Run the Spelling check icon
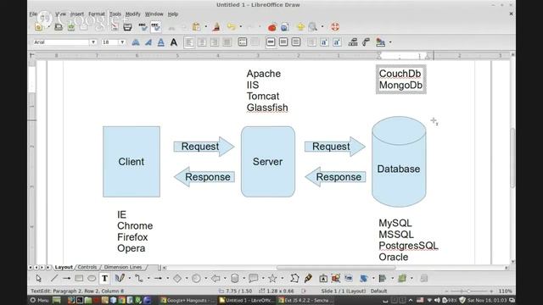Screen dimensions: 543x305 pyautogui.click(x=143, y=27)
